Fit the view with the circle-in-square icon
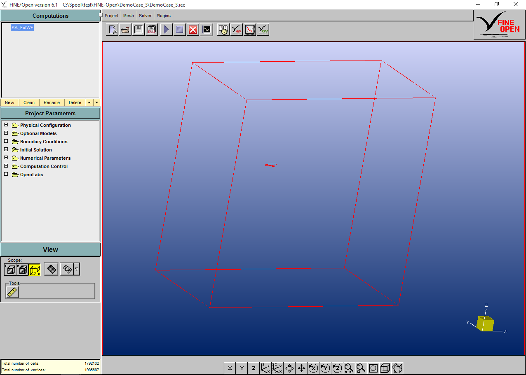 (373, 368)
